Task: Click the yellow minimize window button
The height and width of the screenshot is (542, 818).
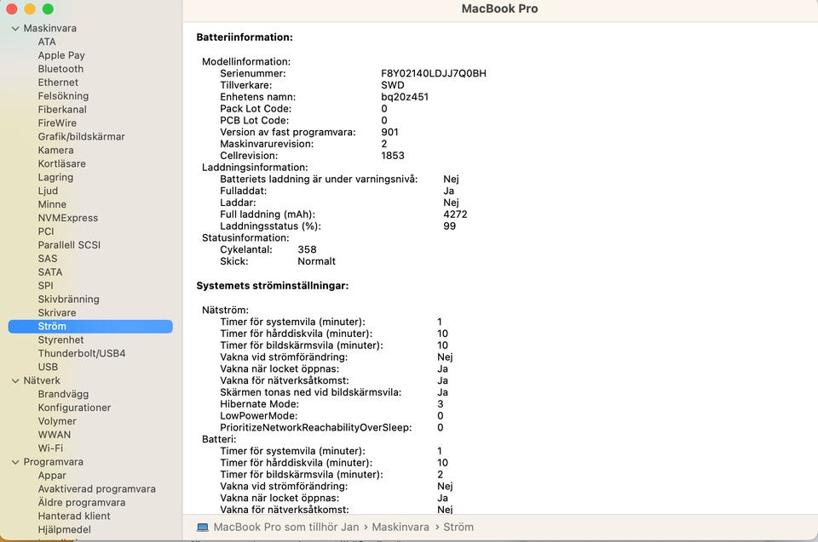Action: tap(30, 9)
